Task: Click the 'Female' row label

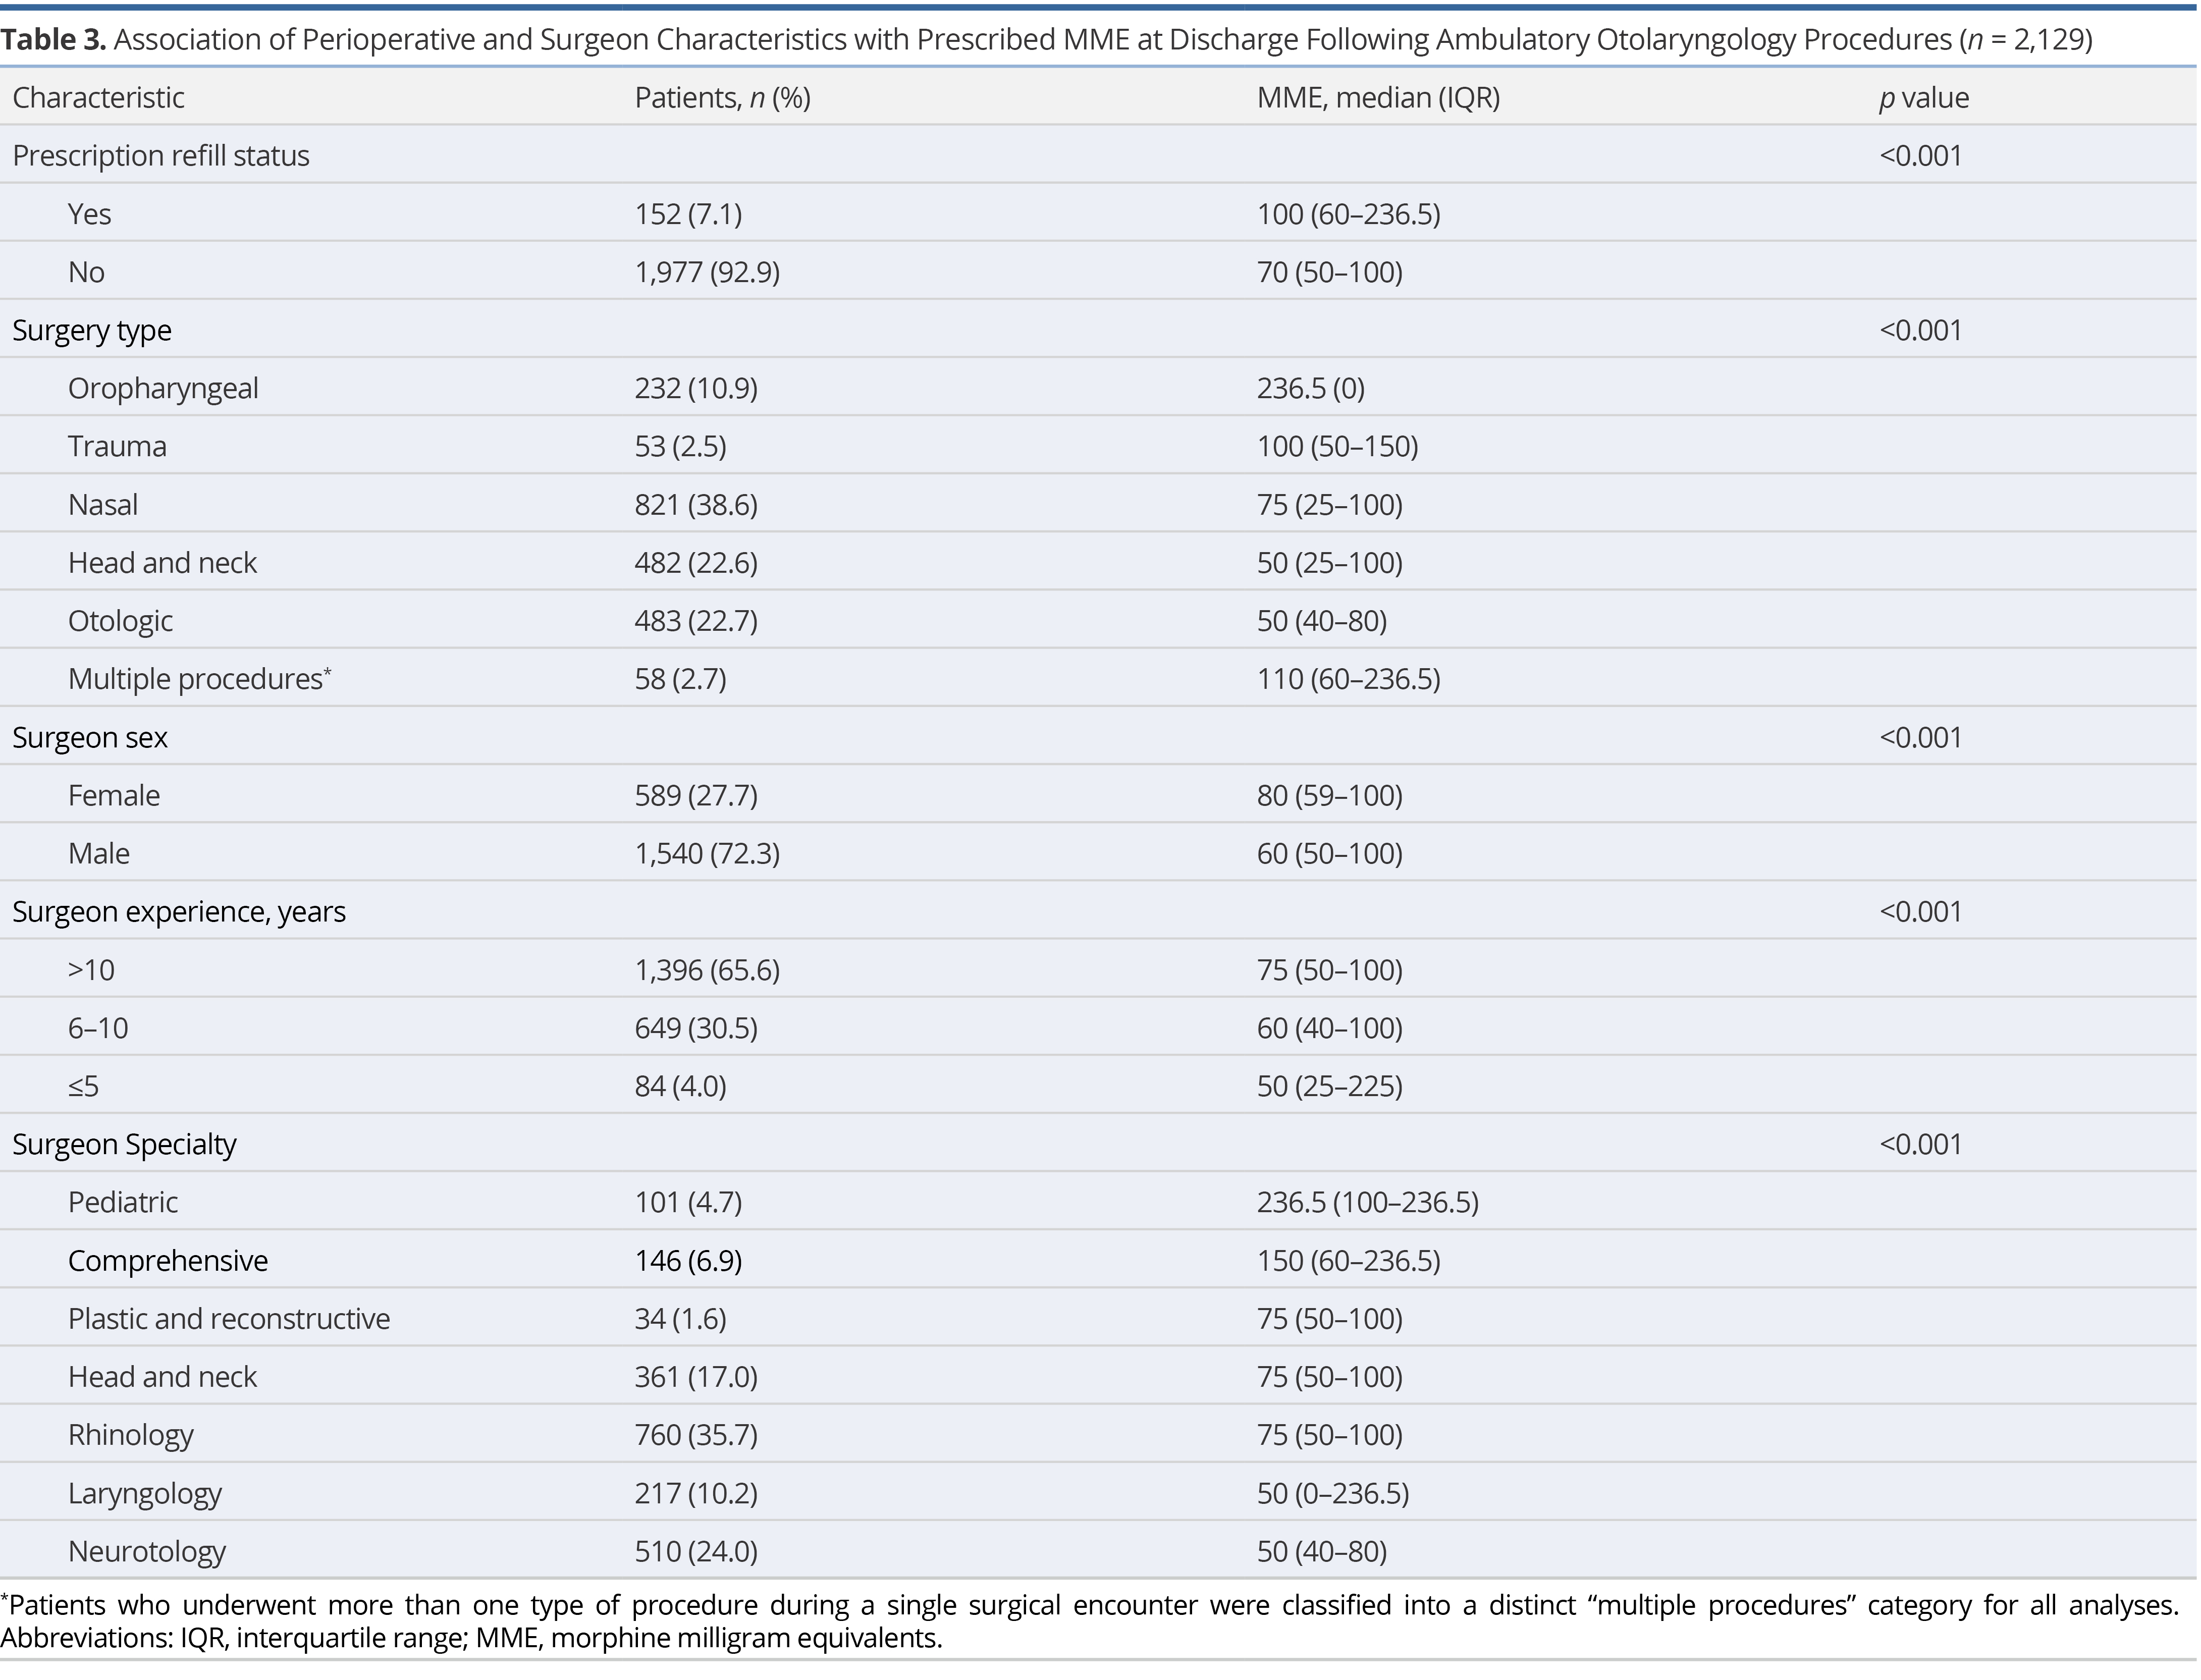Action: click(114, 796)
